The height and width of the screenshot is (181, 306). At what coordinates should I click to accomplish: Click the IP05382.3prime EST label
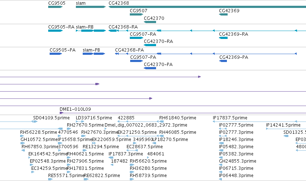[x=236, y=154]
